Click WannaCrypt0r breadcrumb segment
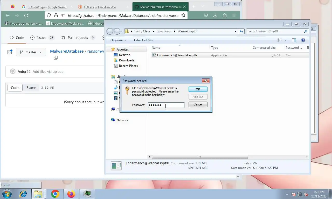Image resolution: width=332 pixels, height=199 pixels. pyautogui.click(x=188, y=31)
